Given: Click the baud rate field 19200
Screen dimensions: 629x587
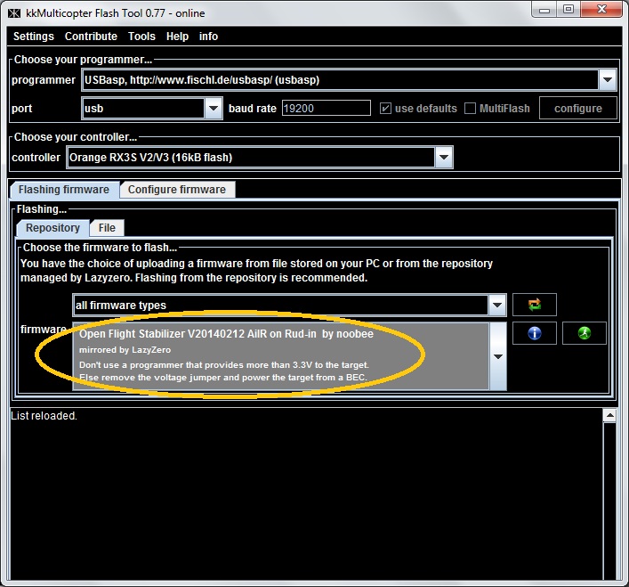Looking at the screenshot, I should pos(327,109).
